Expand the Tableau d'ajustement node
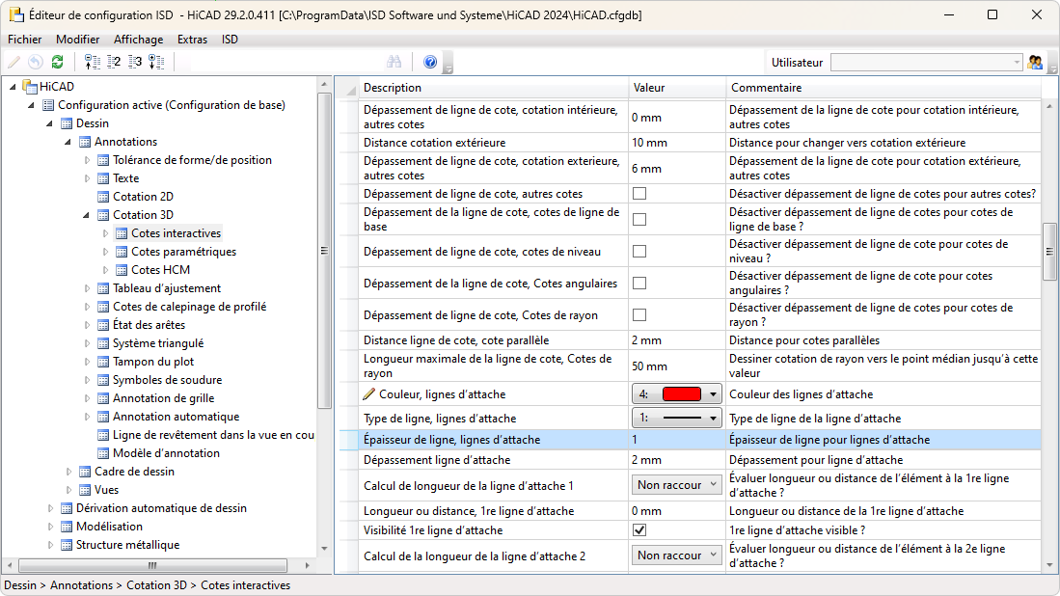This screenshot has height=596, width=1060. 87,288
